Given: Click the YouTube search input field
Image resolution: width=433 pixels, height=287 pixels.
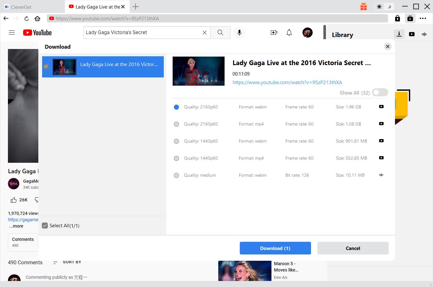Looking at the screenshot, I should (x=143, y=33).
